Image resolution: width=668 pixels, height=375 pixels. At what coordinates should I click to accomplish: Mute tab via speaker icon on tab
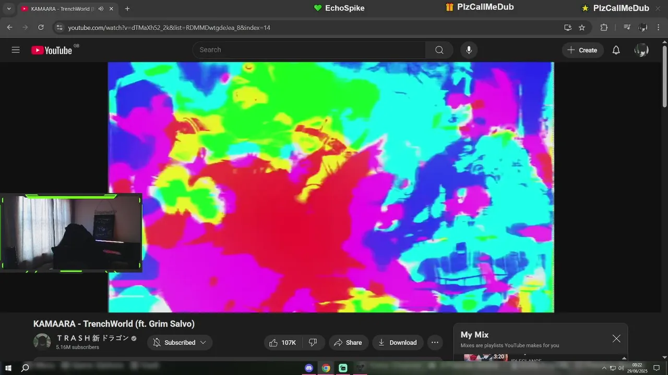(101, 9)
